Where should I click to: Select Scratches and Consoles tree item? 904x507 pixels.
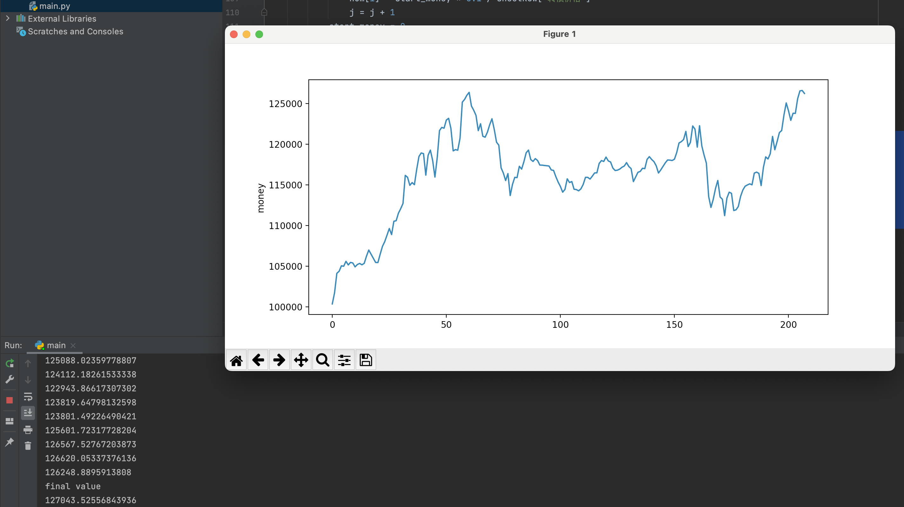pos(76,31)
